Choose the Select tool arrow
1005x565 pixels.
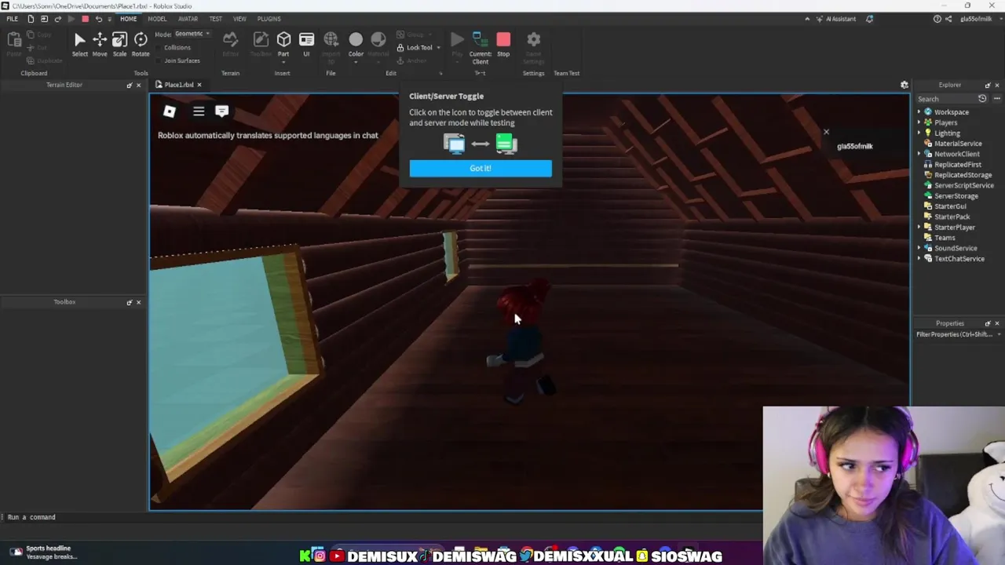point(79,44)
